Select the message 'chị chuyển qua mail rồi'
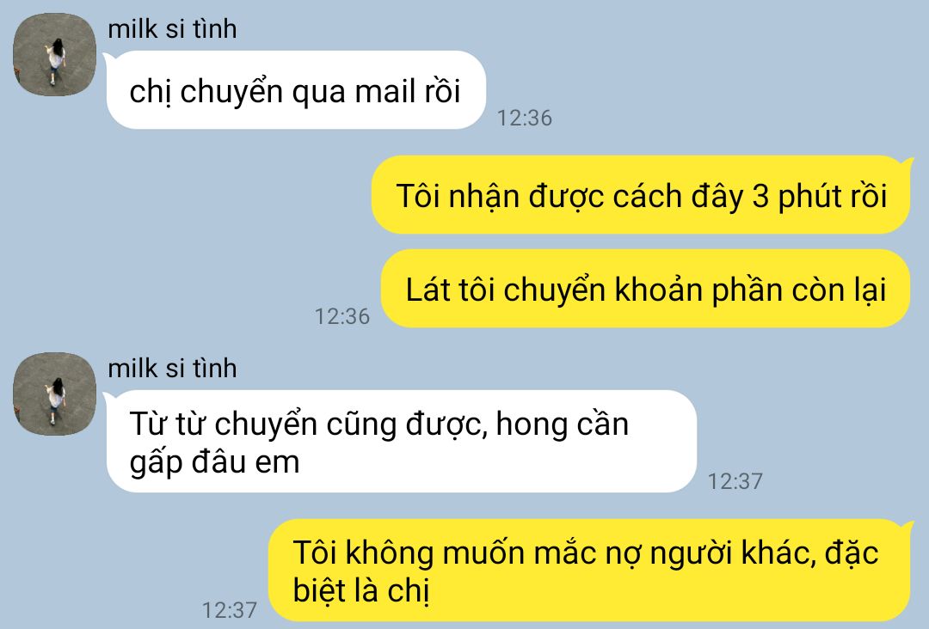This screenshot has height=629, width=929. [x=296, y=90]
